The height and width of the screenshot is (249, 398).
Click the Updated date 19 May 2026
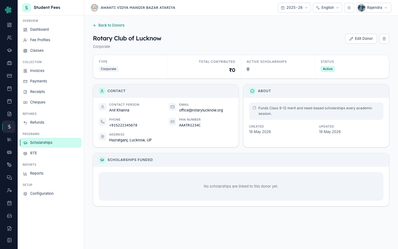click(x=330, y=132)
